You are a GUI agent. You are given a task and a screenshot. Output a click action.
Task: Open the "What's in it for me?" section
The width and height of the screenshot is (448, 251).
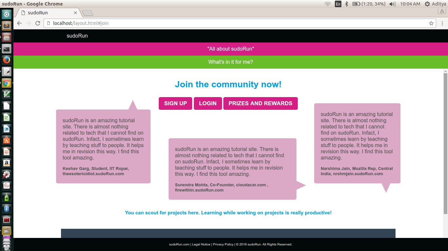pos(231,62)
